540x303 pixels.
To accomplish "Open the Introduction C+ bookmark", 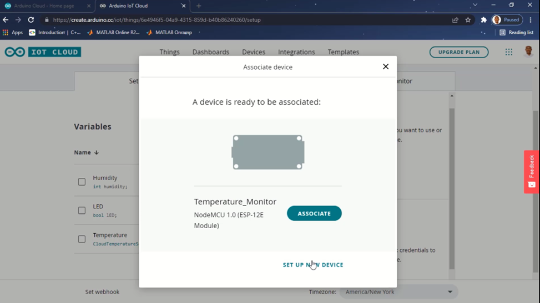I will click(x=55, y=32).
